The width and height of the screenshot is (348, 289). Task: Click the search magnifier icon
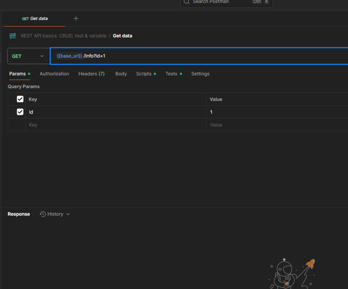click(187, 2)
